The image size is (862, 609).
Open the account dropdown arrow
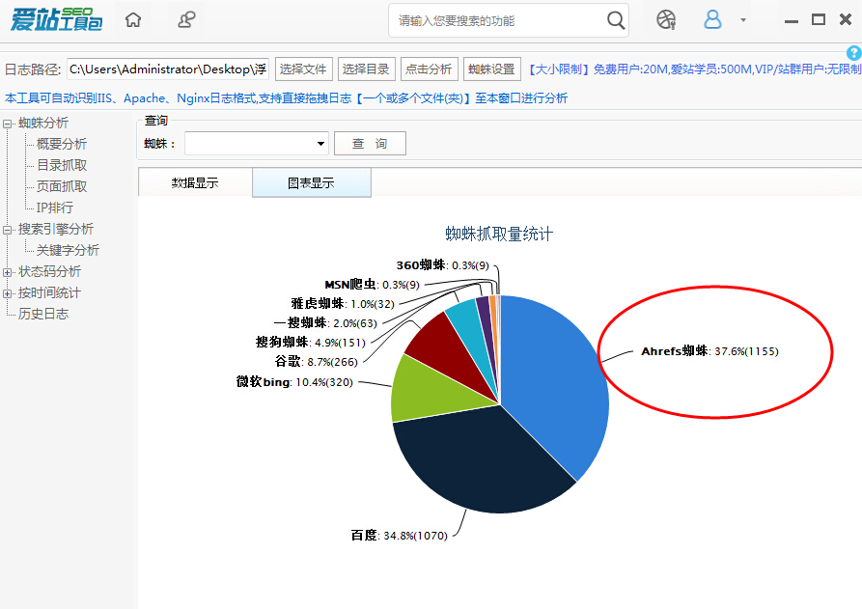pos(743,20)
